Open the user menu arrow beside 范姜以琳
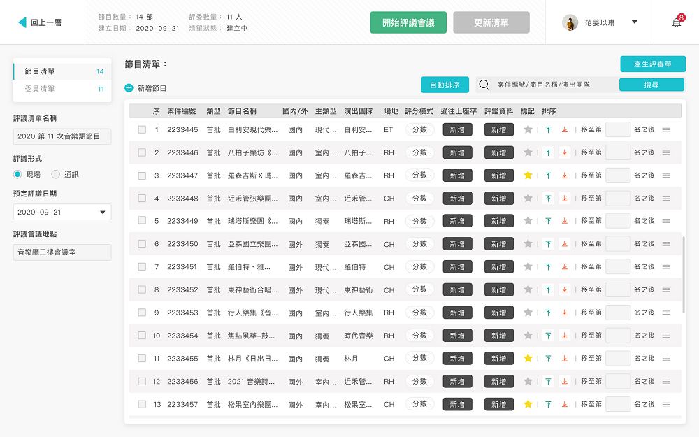The width and height of the screenshot is (699, 437). coord(635,22)
